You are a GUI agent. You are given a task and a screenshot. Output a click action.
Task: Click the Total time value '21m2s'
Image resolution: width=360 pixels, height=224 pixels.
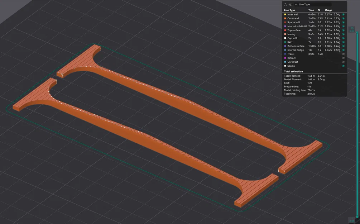pos(311,94)
